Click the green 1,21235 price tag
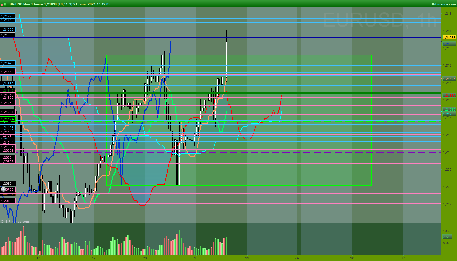 [449, 110]
